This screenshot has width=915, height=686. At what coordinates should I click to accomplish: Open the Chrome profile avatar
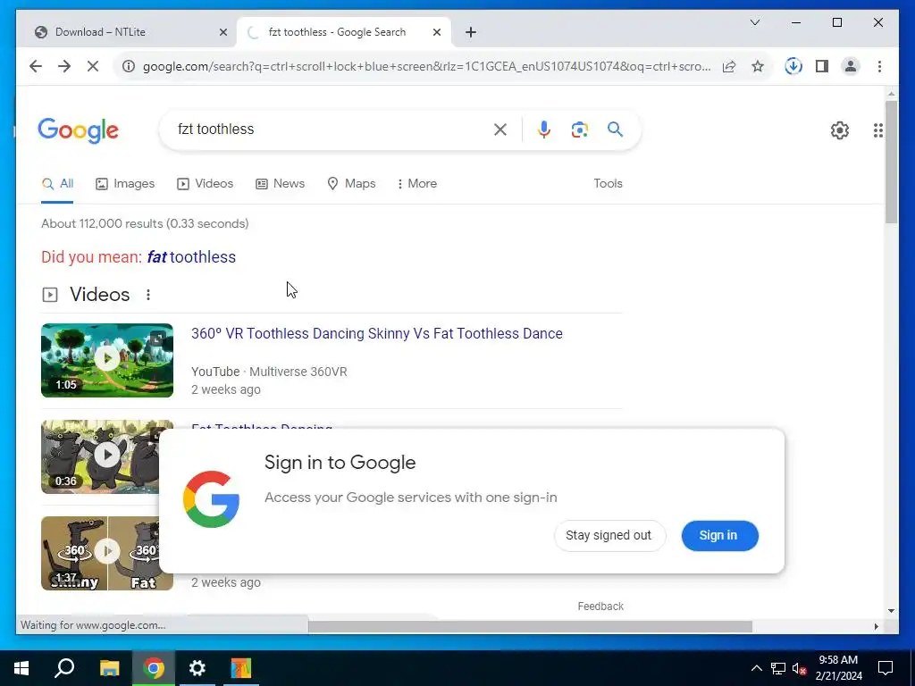[851, 66]
